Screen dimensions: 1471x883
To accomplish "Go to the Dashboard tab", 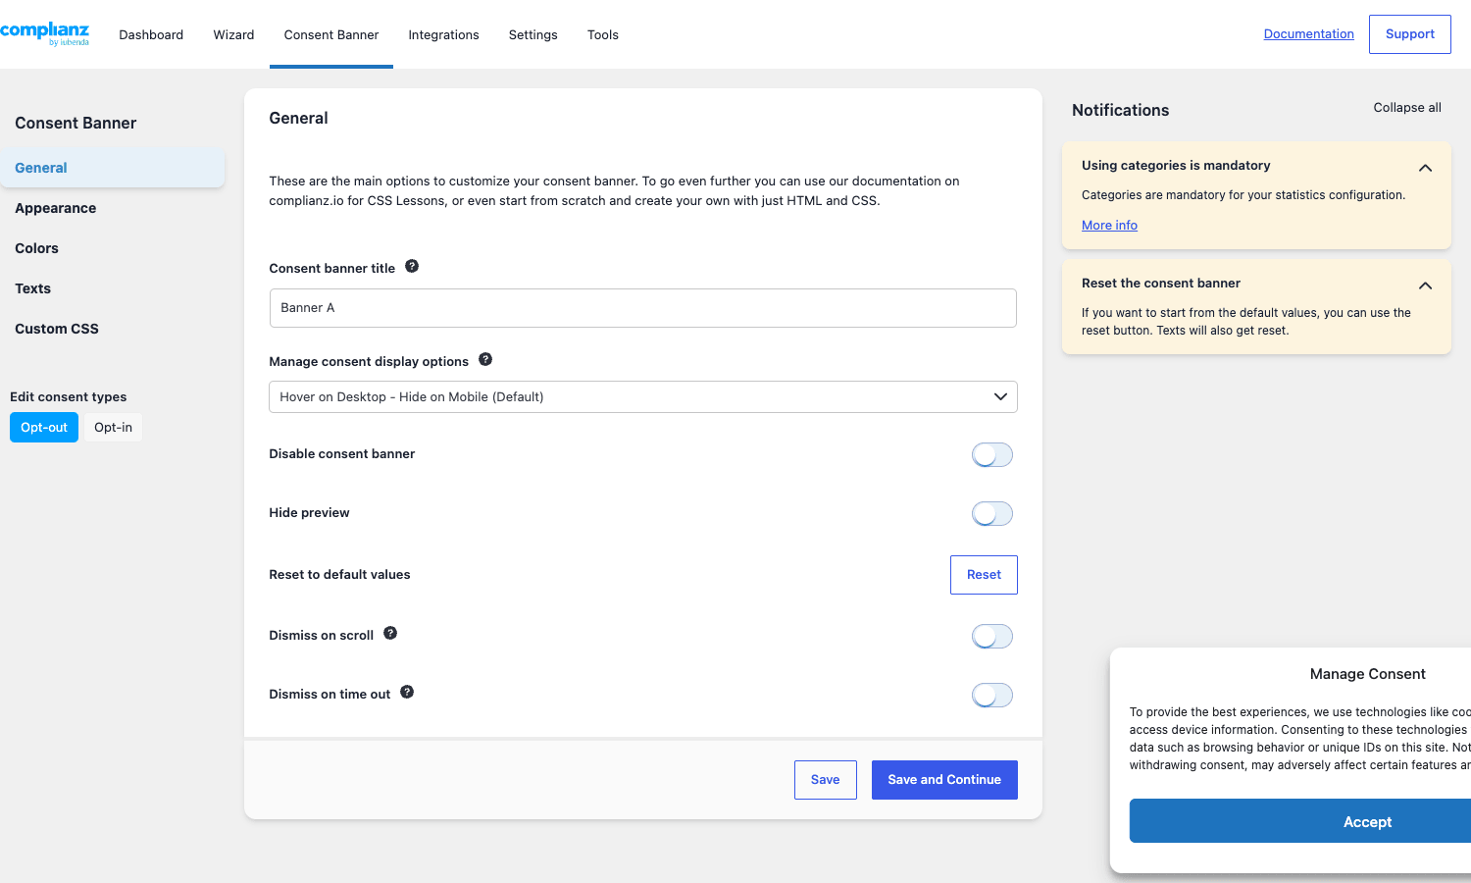I will (x=151, y=34).
